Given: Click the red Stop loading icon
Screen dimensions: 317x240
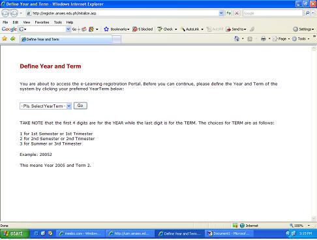Looking at the screenshot, I should [x=237, y=13].
